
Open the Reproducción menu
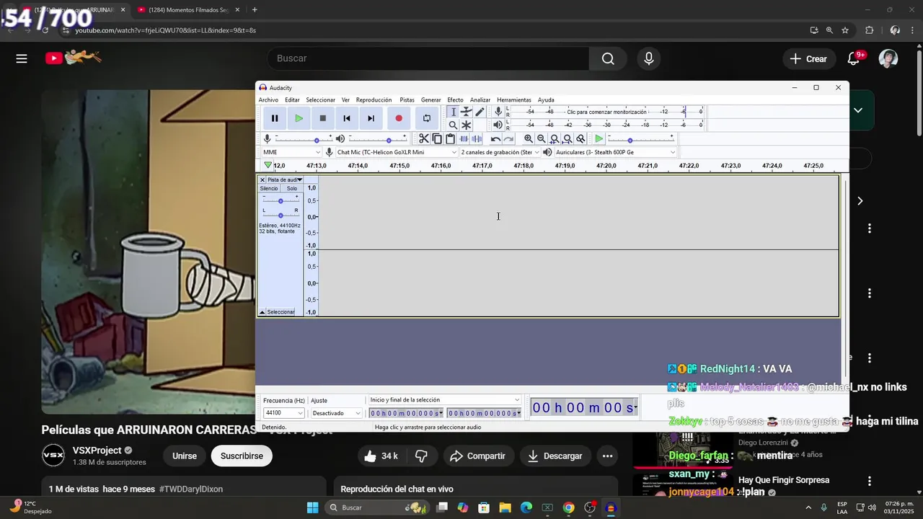374,100
